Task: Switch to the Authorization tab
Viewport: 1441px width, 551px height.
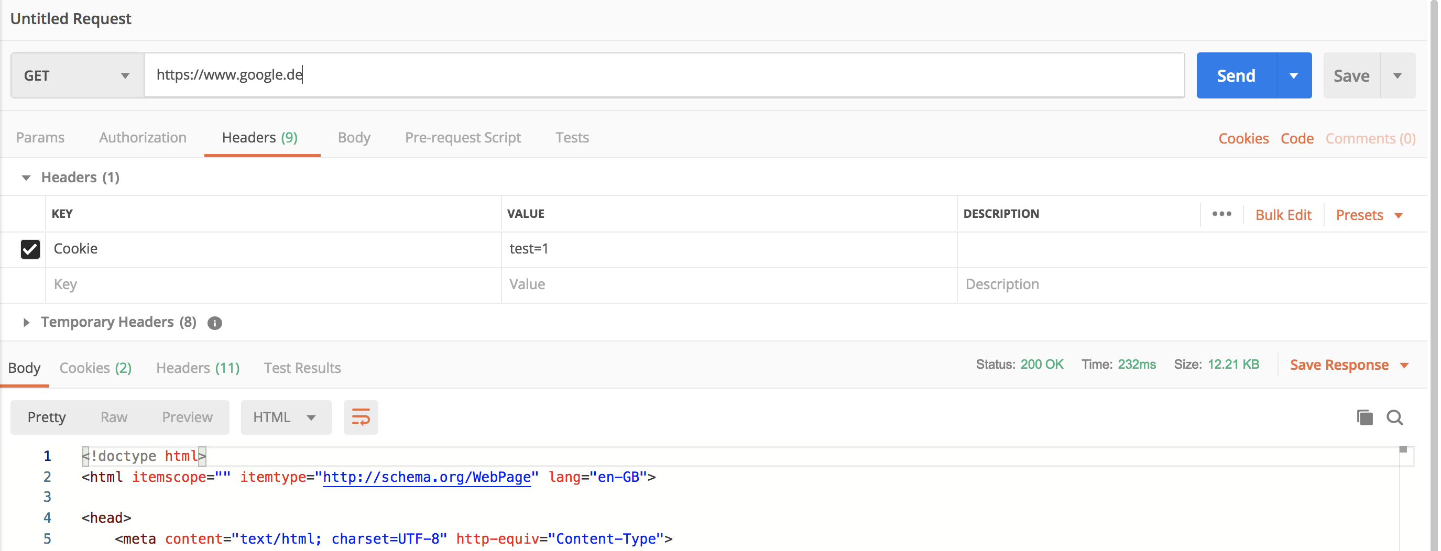Action: pyautogui.click(x=143, y=138)
